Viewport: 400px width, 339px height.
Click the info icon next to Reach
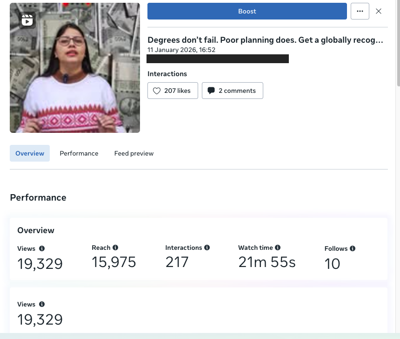(x=115, y=248)
